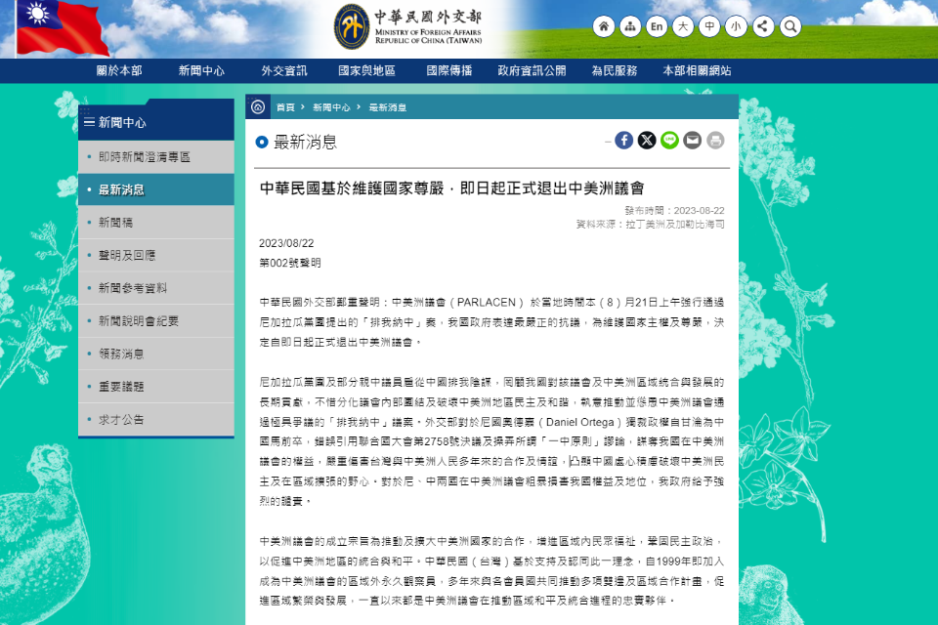Open 本部相關網站 main menu
The image size is (938, 625).
click(697, 70)
